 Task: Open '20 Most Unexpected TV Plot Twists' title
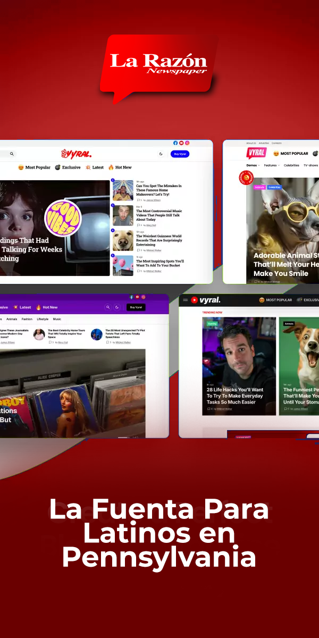click(x=125, y=333)
